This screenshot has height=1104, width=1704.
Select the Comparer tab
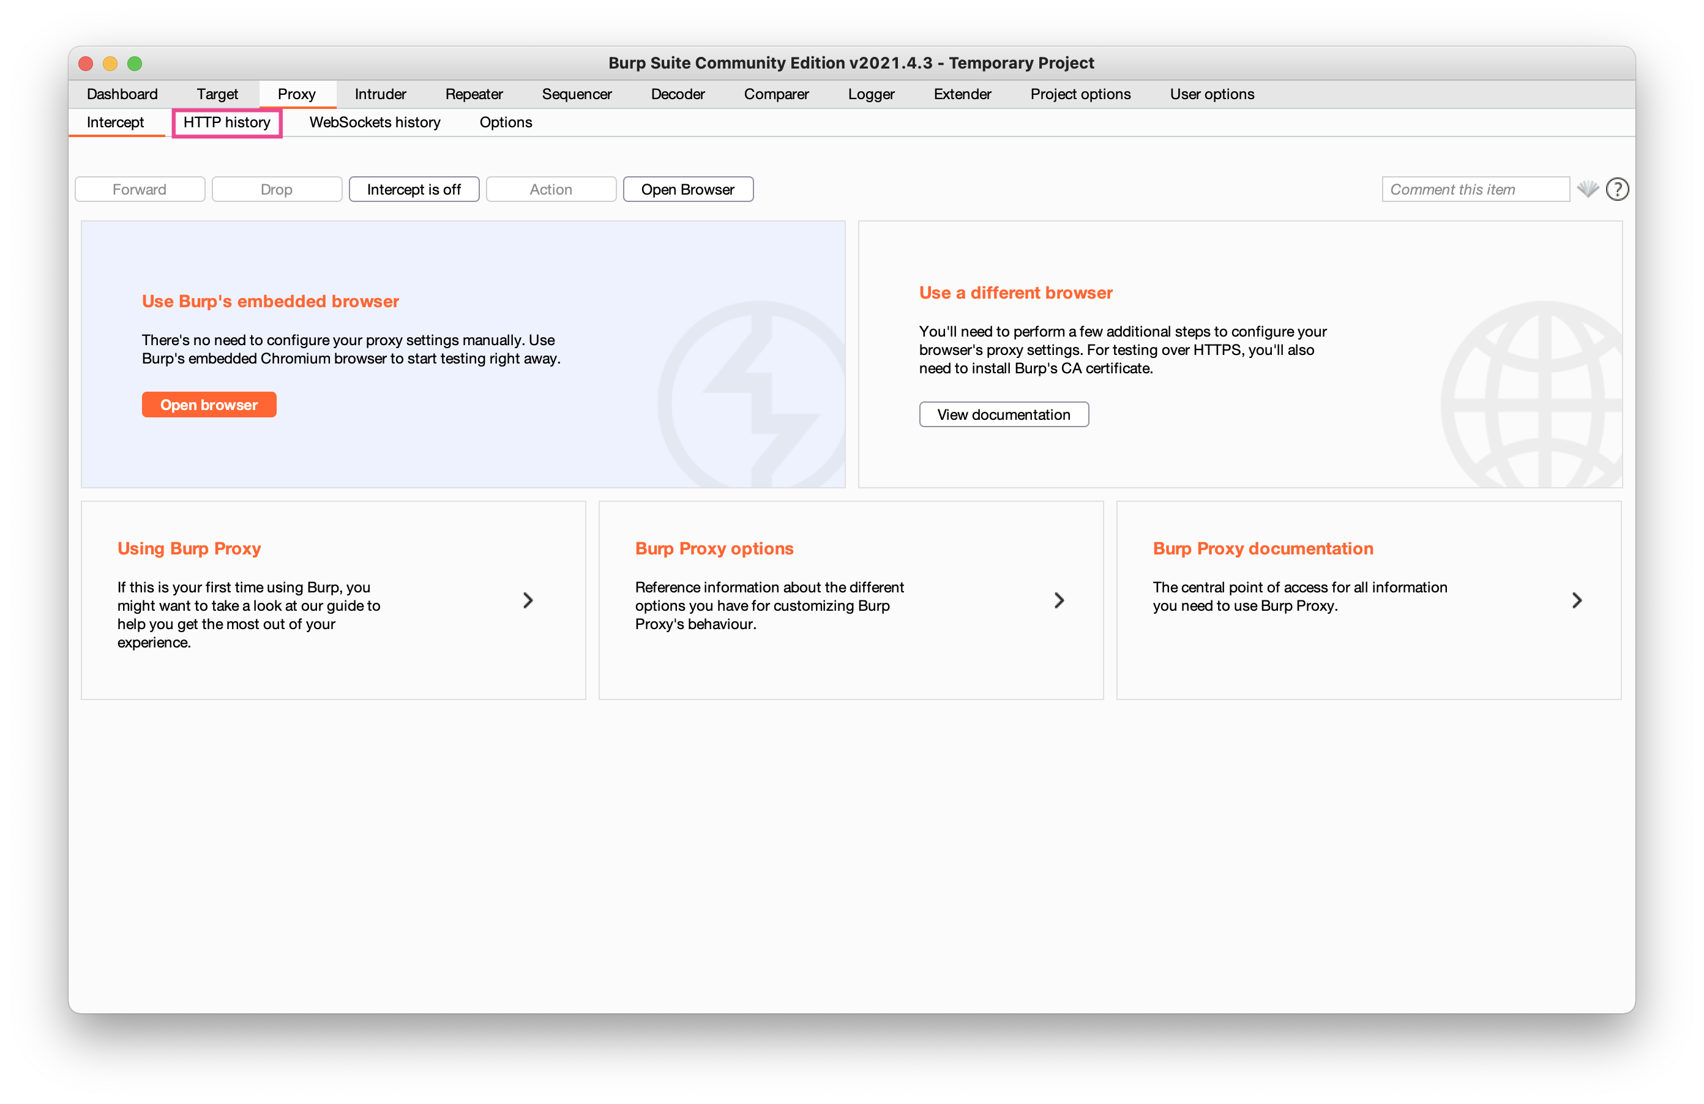[x=776, y=94]
